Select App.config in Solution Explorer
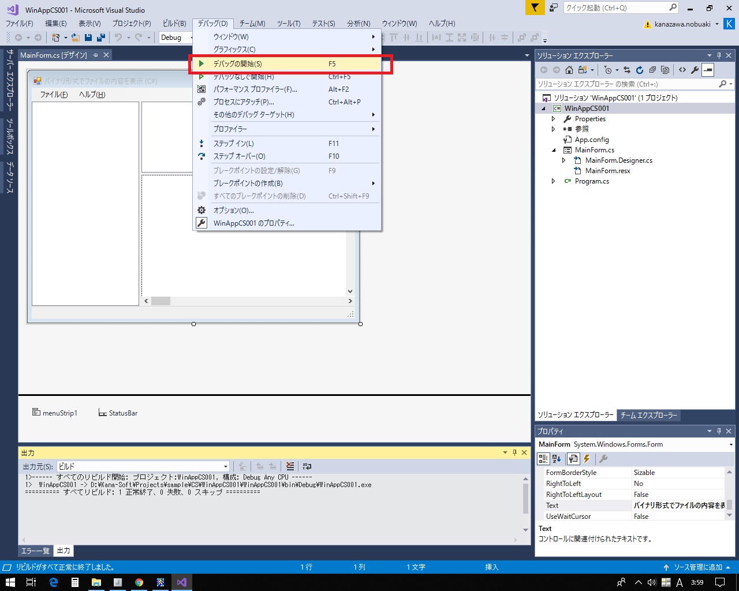739x591 pixels. (592, 140)
